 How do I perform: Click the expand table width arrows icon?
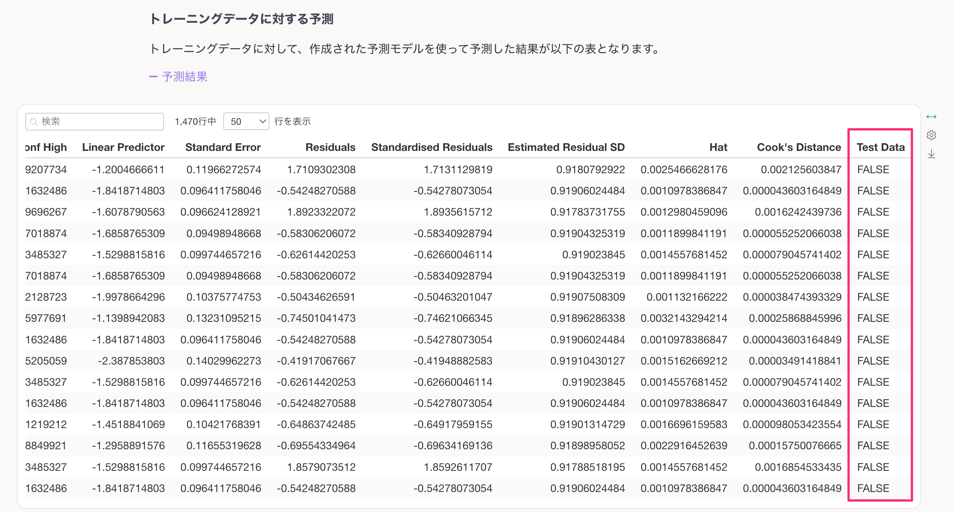click(x=931, y=117)
